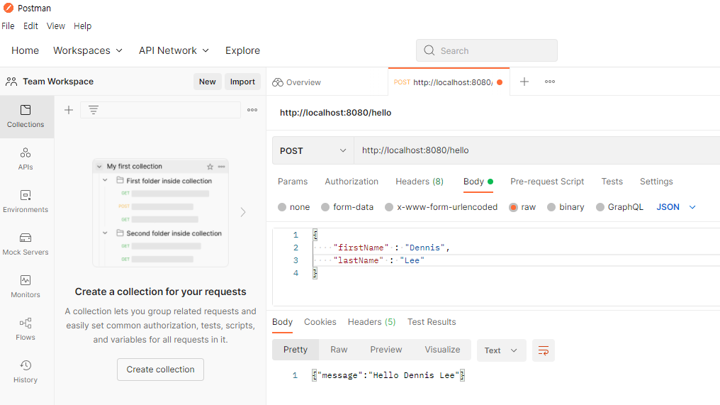Click the Postman logo icon
The image size is (720, 405).
tap(9, 8)
